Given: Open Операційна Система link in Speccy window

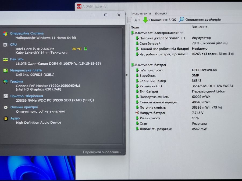Looking at the screenshot, I should 27,34.
